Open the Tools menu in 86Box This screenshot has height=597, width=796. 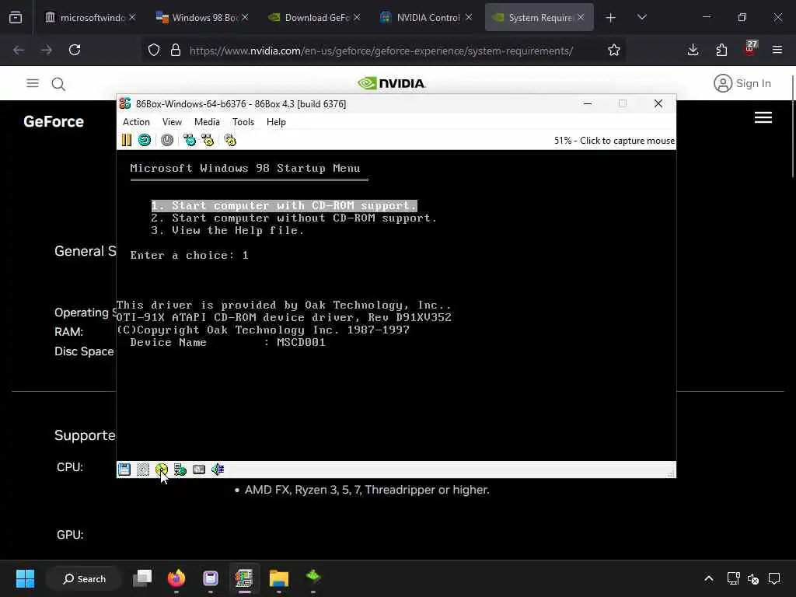pos(243,122)
